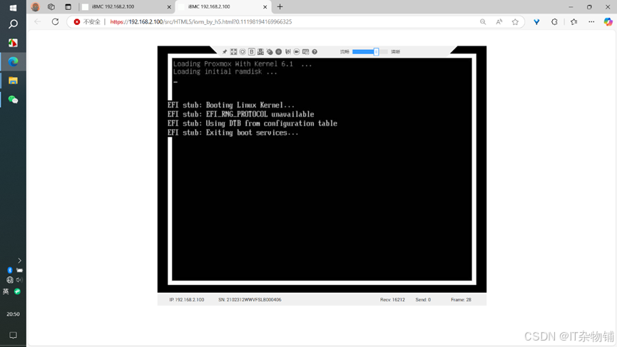Open boot options B icon
The image size is (617, 347).
pyautogui.click(x=252, y=52)
